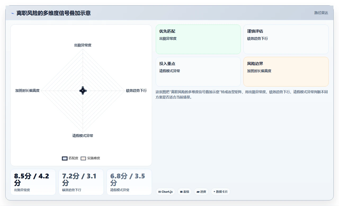Image resolution: width=339 pixels, height=206 pixels.
Task: Click the 7.2分 / 3.1分 score card
Action: [x=81, y=182]
